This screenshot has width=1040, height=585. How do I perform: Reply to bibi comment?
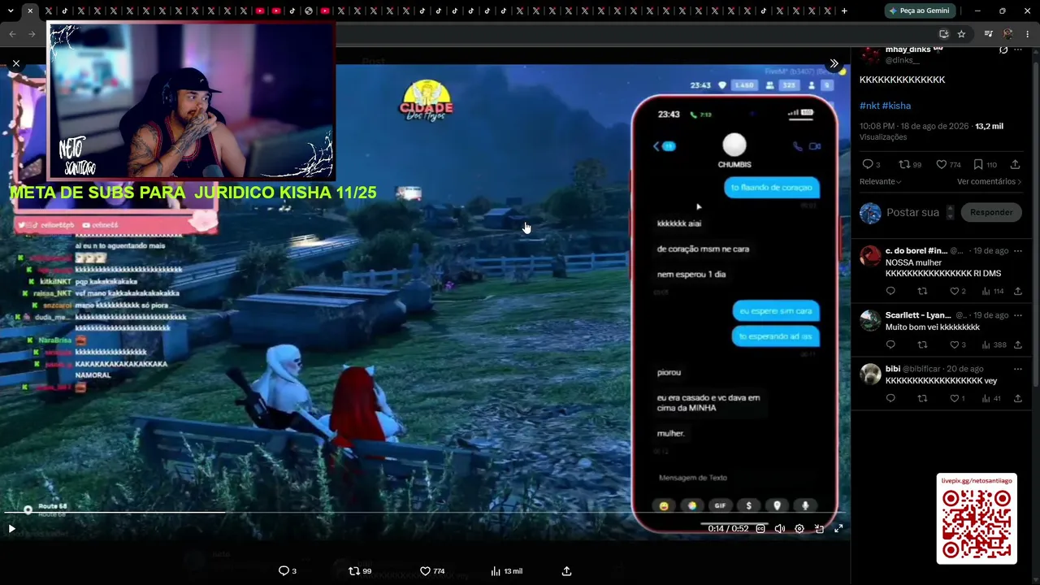point(890,398)
